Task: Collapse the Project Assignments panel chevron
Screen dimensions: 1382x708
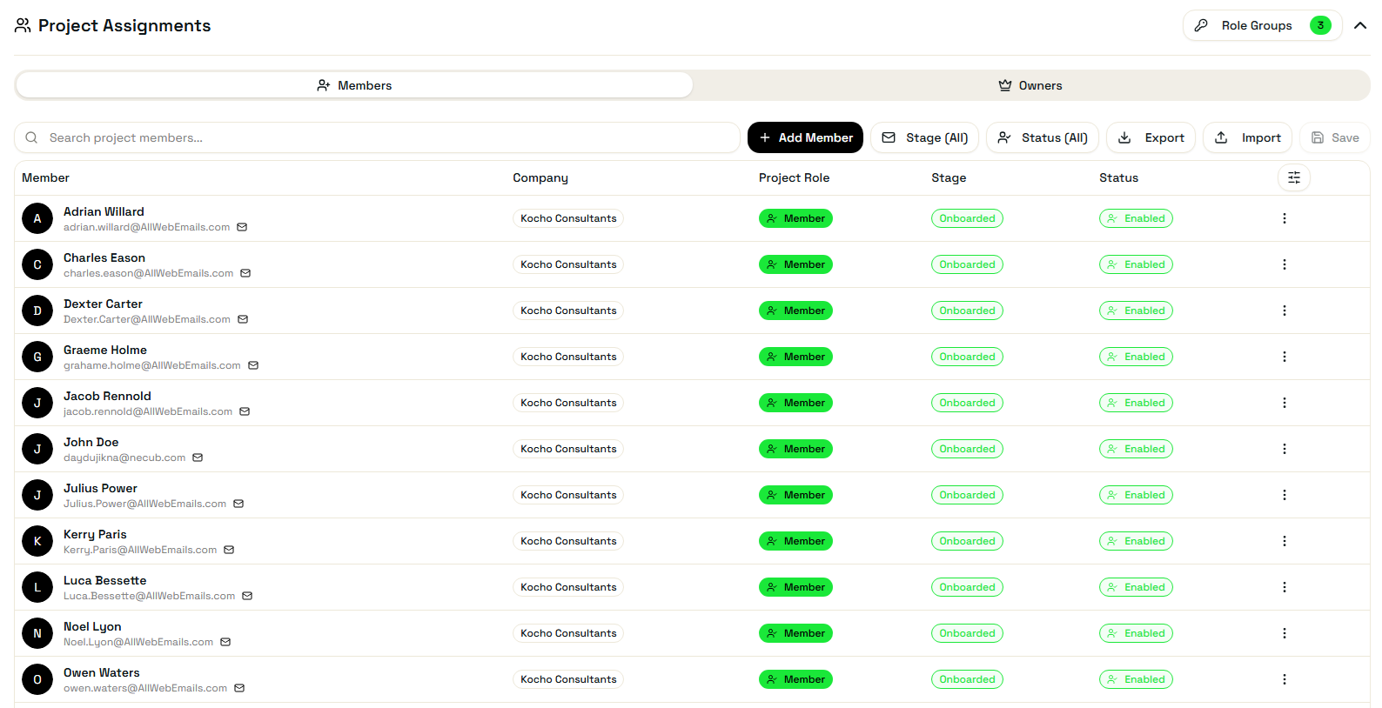Action: [1360, 25]
